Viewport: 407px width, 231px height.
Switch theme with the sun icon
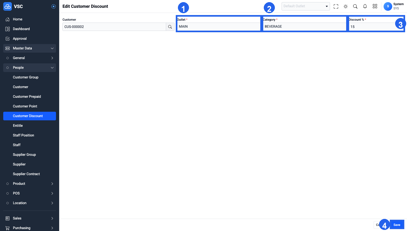[x=346, y=6]
